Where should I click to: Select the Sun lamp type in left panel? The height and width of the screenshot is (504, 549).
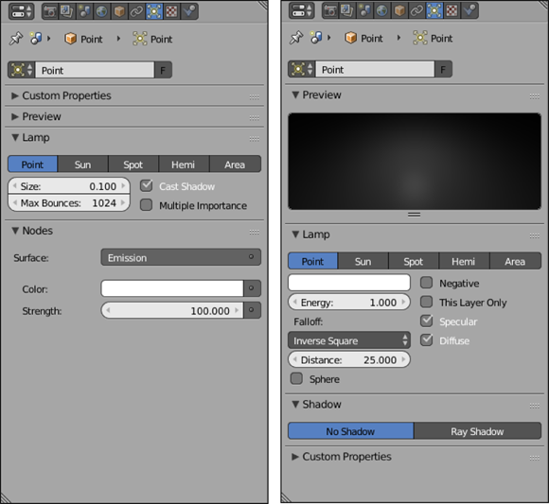(x=83, y=164)
